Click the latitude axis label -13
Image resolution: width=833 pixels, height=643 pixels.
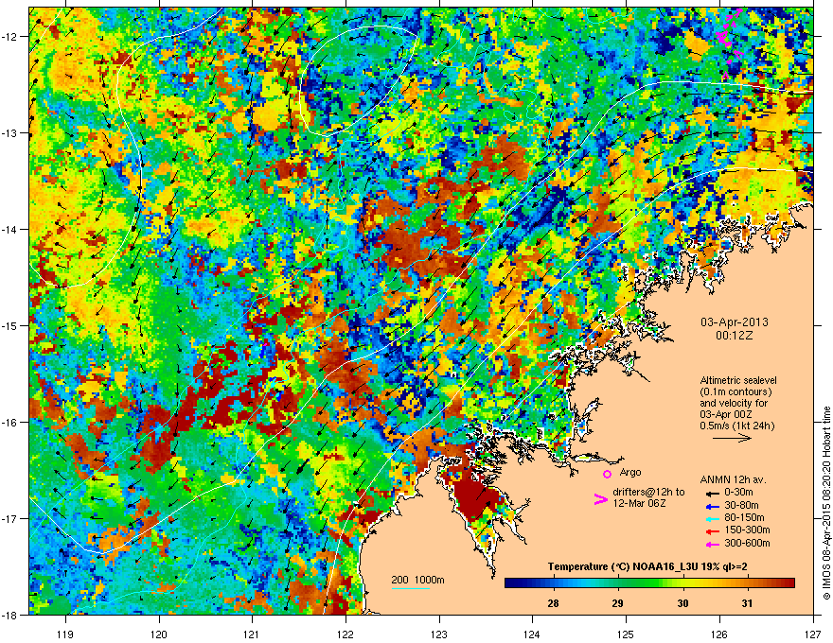(x=9, y=133)
